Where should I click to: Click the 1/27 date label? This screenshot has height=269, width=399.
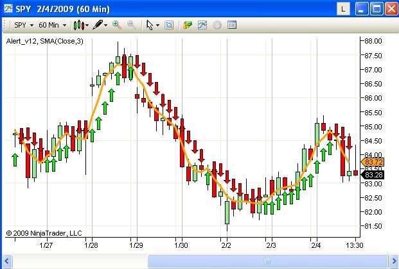coord(46,245)
